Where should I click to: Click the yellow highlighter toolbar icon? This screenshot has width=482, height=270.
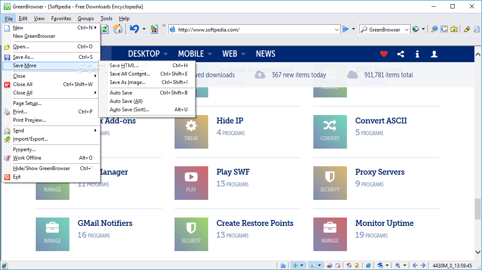pyautogui.click(x=466, y=29)
